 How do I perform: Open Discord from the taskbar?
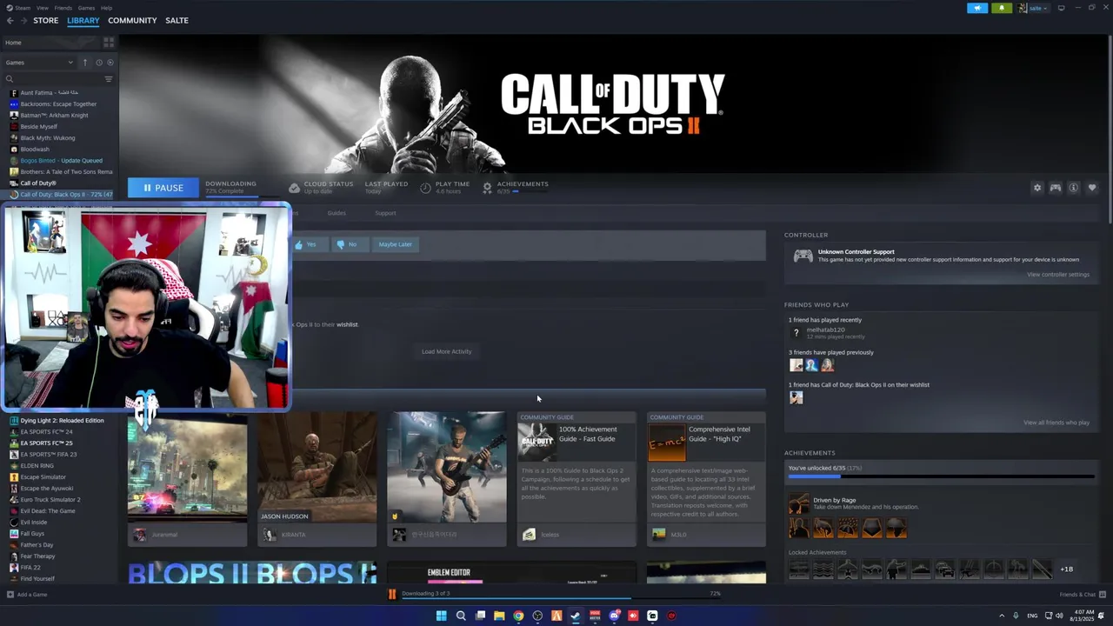coord(614,616)
